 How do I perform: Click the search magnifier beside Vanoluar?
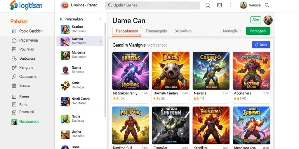coord(267,5)
